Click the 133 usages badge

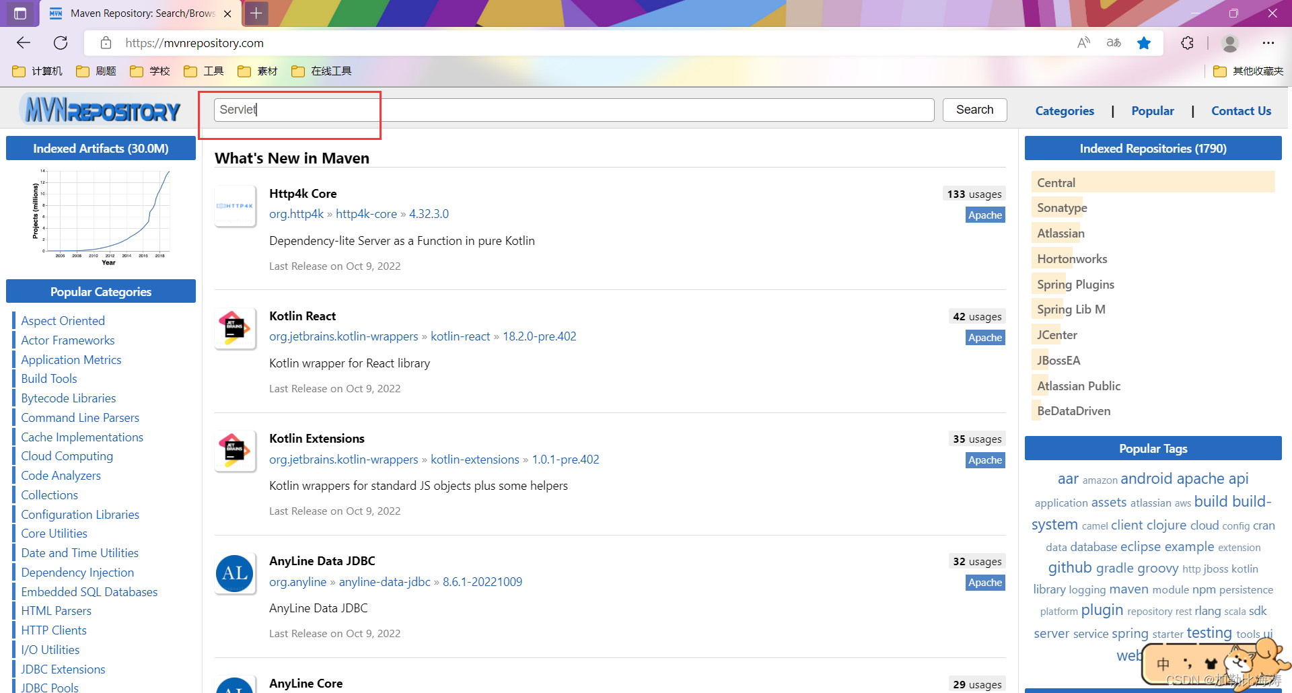974,194
